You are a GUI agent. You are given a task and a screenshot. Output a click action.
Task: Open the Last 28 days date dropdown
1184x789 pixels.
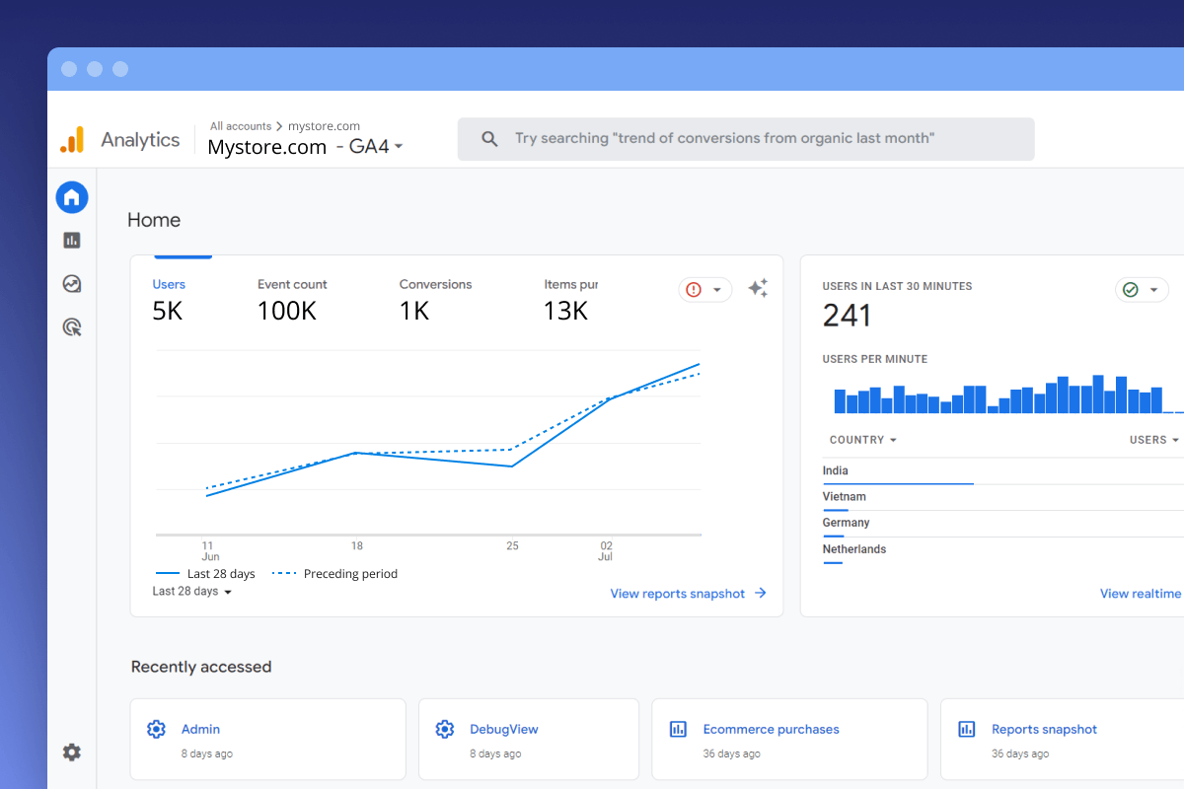191,591
